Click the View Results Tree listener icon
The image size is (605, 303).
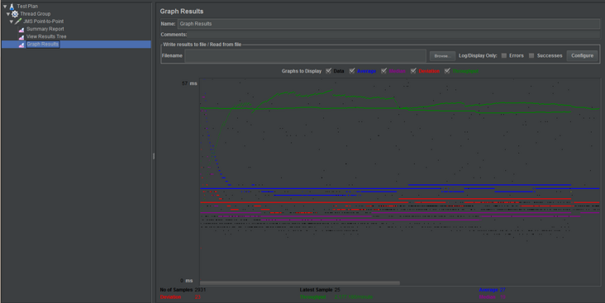[21, 37]
